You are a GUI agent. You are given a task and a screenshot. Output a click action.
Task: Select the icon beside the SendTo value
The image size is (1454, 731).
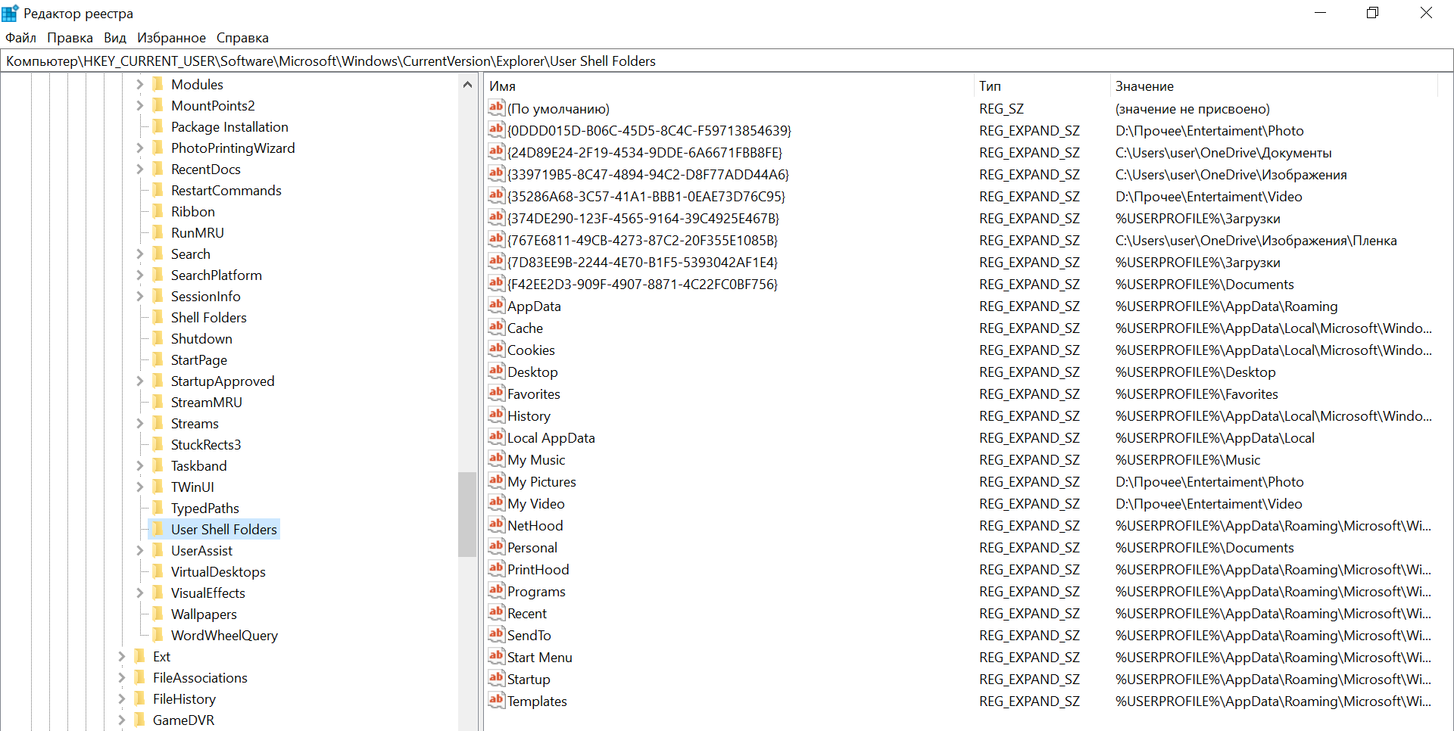click(x=496, y=635)
